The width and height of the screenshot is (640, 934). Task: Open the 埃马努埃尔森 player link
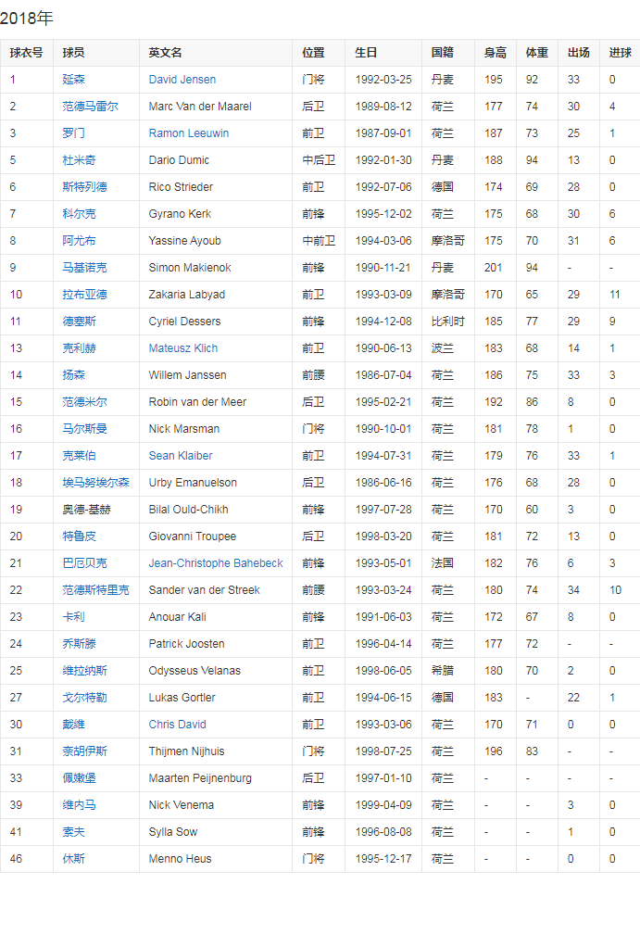coord(95,483)
